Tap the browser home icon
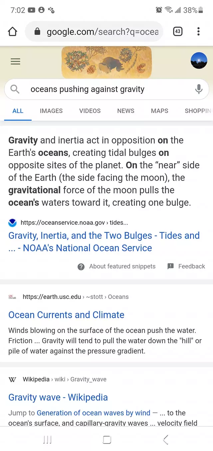 click(12, 32)
